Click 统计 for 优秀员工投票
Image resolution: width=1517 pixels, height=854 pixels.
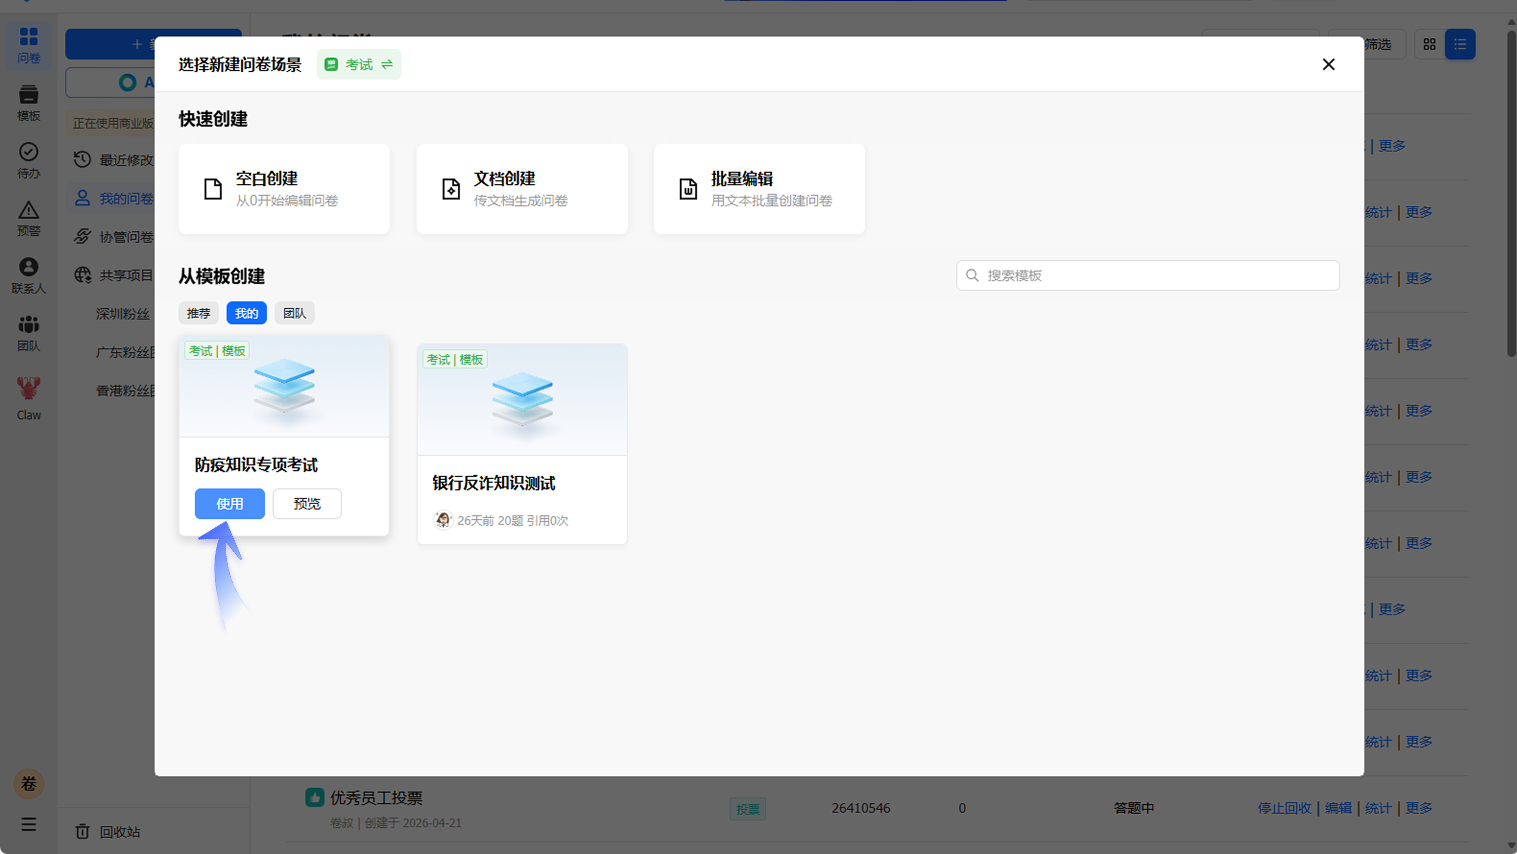tap(1378, 808)
